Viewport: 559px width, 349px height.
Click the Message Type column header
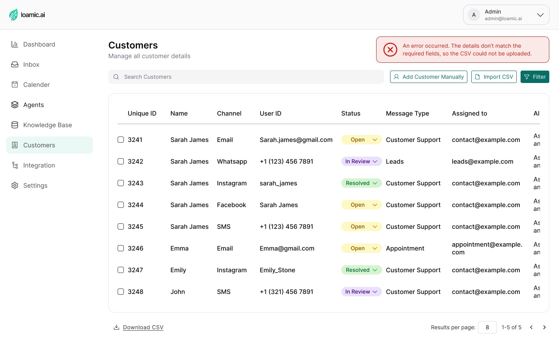coord(407,113)
